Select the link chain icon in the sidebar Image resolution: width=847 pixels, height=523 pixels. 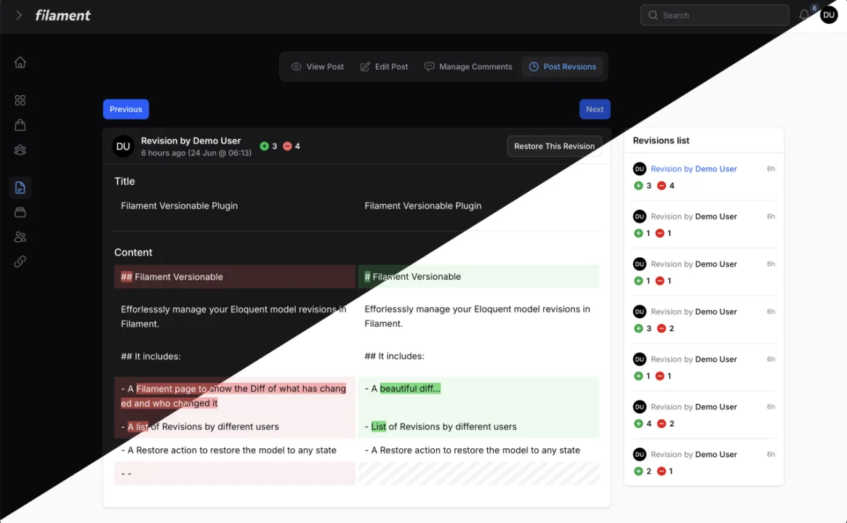(20, 261)
